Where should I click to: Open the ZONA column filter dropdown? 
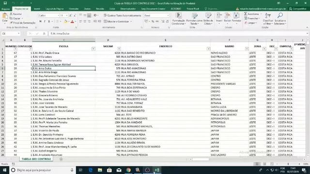click(x=264, y=49)
